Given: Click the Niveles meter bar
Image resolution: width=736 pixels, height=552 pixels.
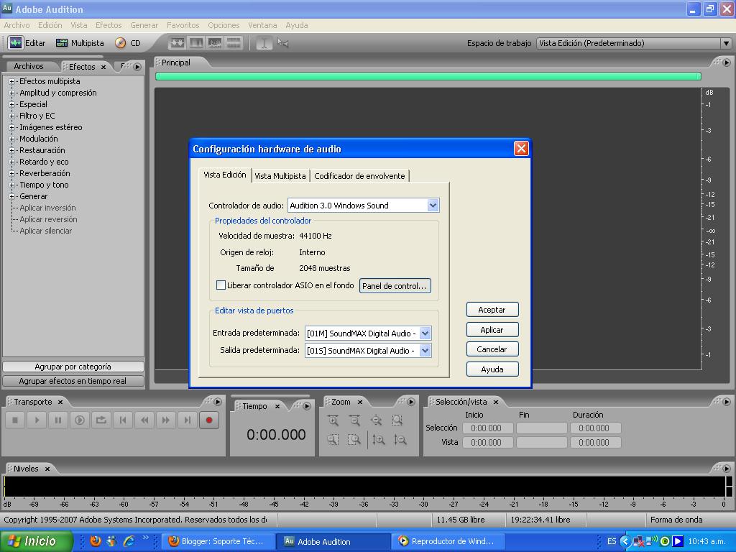Looking at the screenshot, I should [364, 487].
